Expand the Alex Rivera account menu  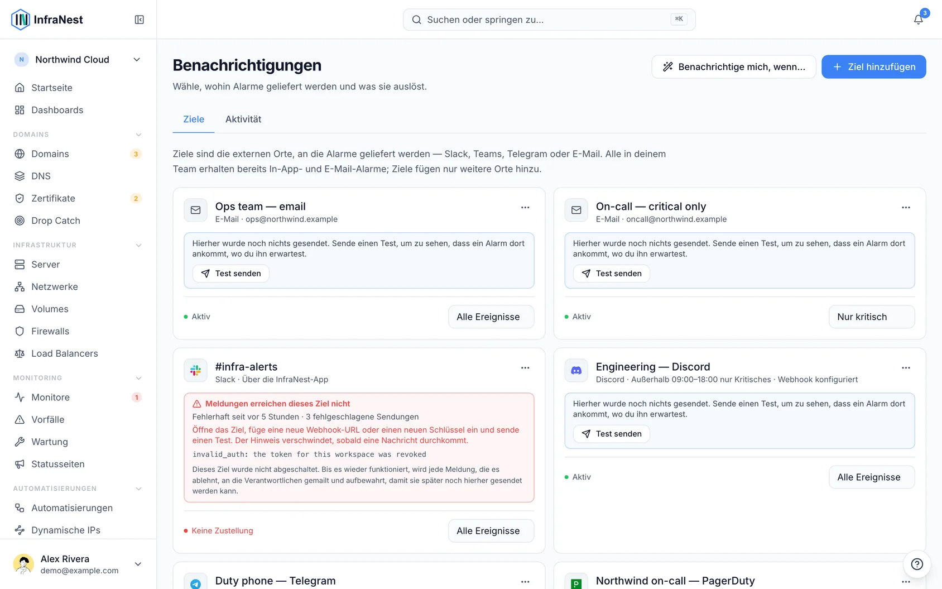pos(78,564)
